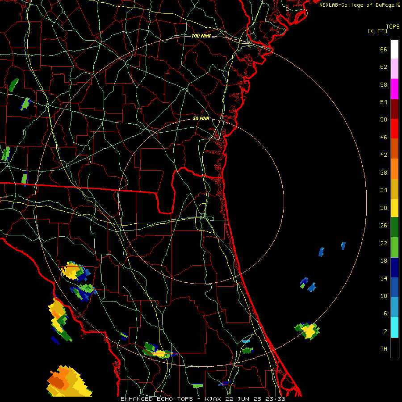This screenshot has width=402, height=402.
Task: Click the legend value "38"
Action: (384, 172)
